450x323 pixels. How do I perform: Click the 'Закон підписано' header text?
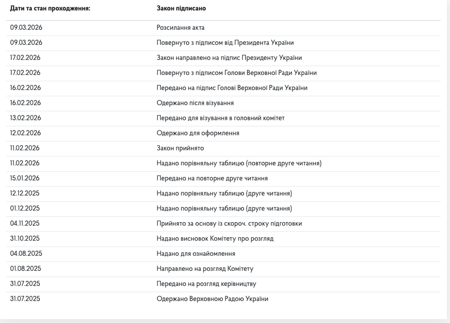coord(181,8)
